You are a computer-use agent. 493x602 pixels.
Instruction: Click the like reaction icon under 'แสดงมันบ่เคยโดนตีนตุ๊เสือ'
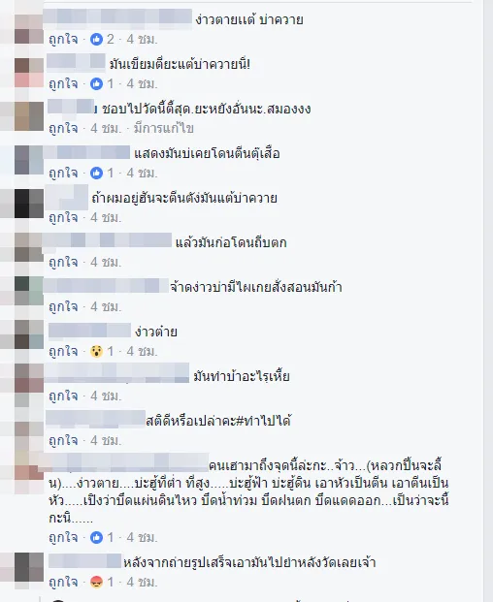tap(96, 174)
